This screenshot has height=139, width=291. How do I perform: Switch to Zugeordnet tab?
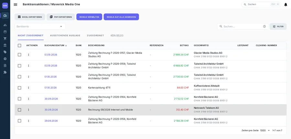95,36
